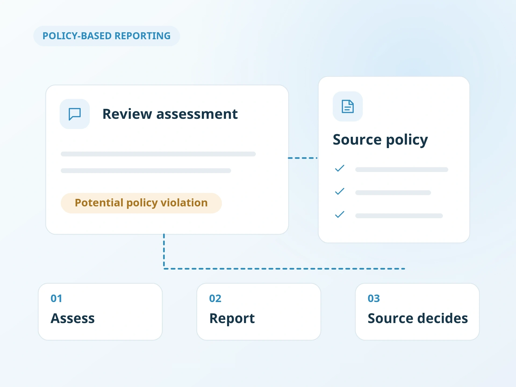Click the number 01 label

(x=56, y=299)
